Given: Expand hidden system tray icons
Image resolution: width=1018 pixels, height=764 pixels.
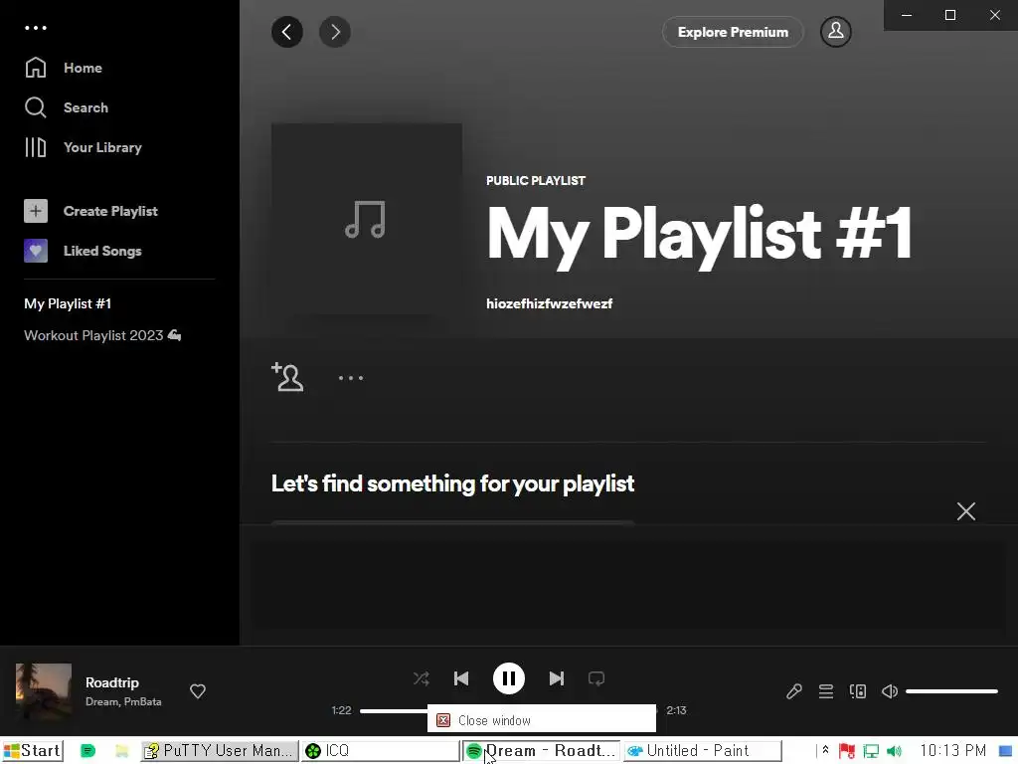Looking at the screenshot, I should point(825,750).
